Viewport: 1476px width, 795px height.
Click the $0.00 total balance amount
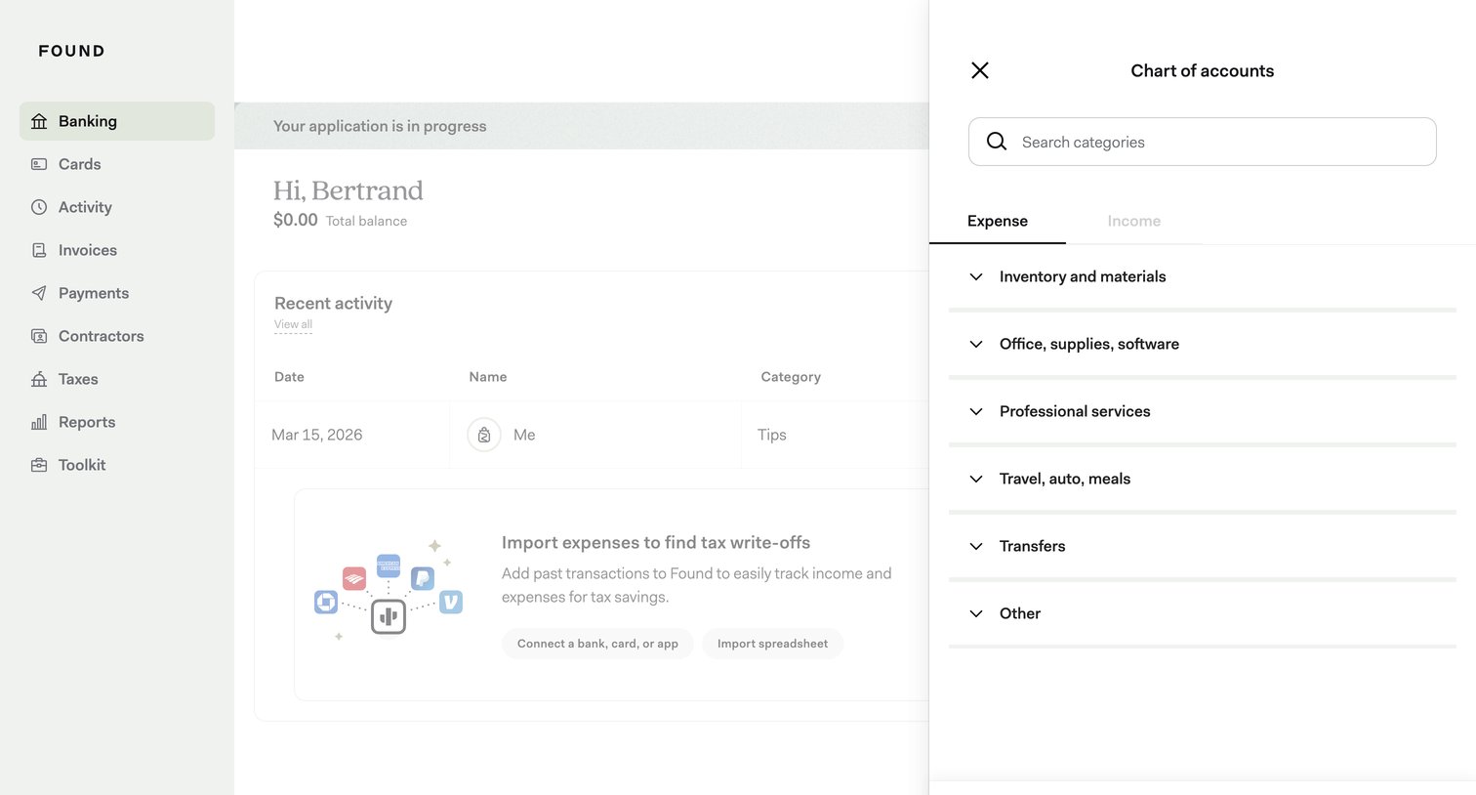(296, 220)
